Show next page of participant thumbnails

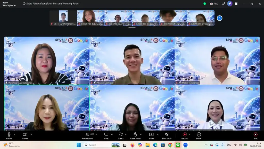[x=220, y=18]
